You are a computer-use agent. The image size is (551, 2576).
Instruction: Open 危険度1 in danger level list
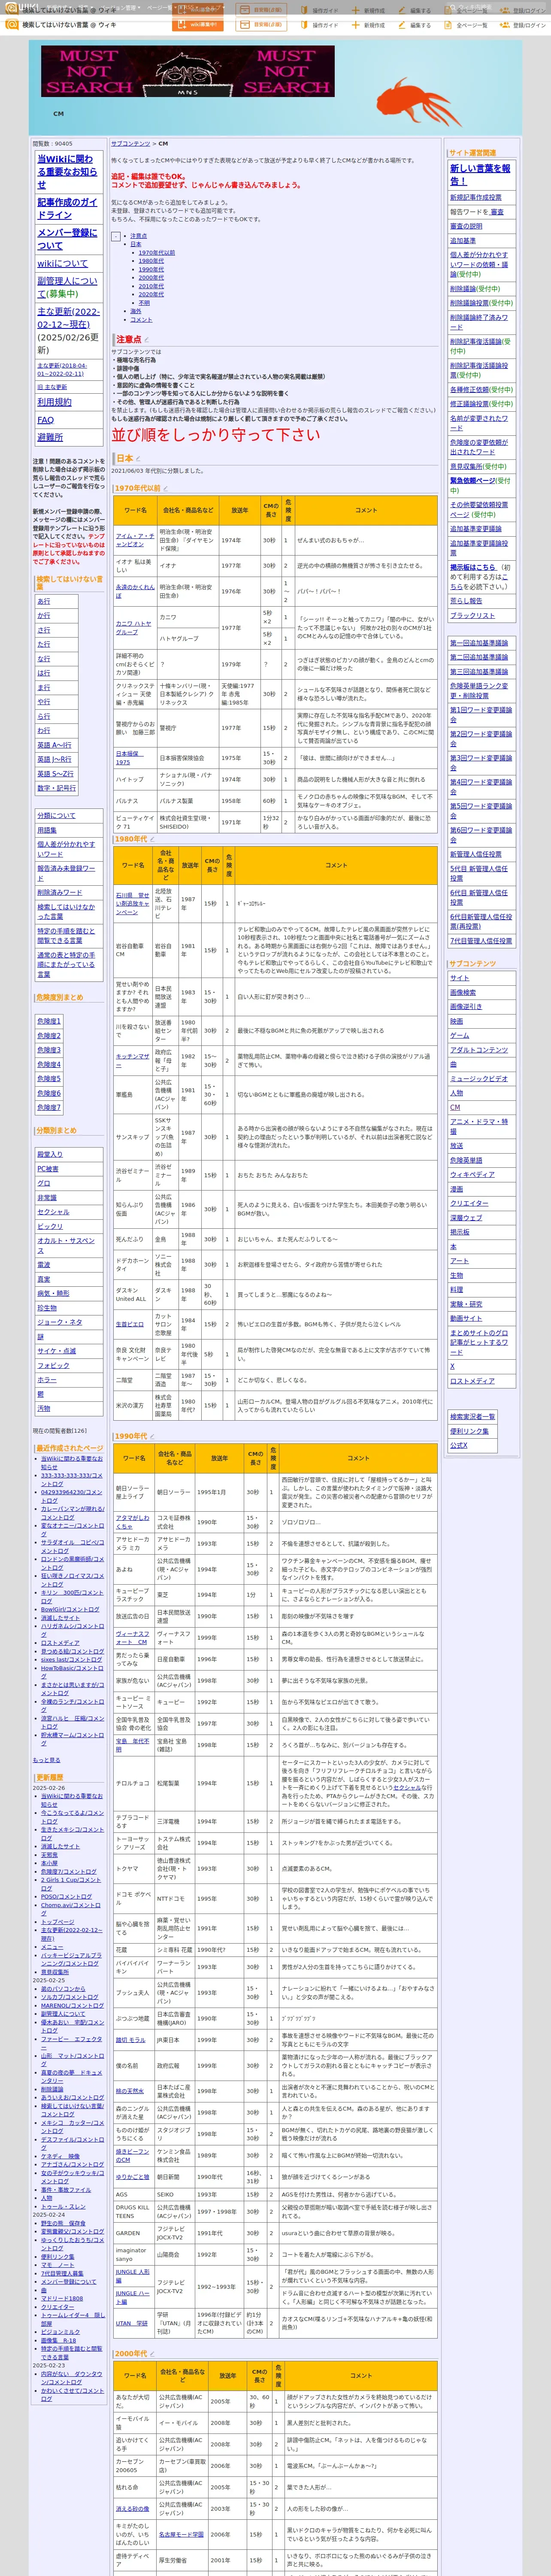pos(49,1022)
